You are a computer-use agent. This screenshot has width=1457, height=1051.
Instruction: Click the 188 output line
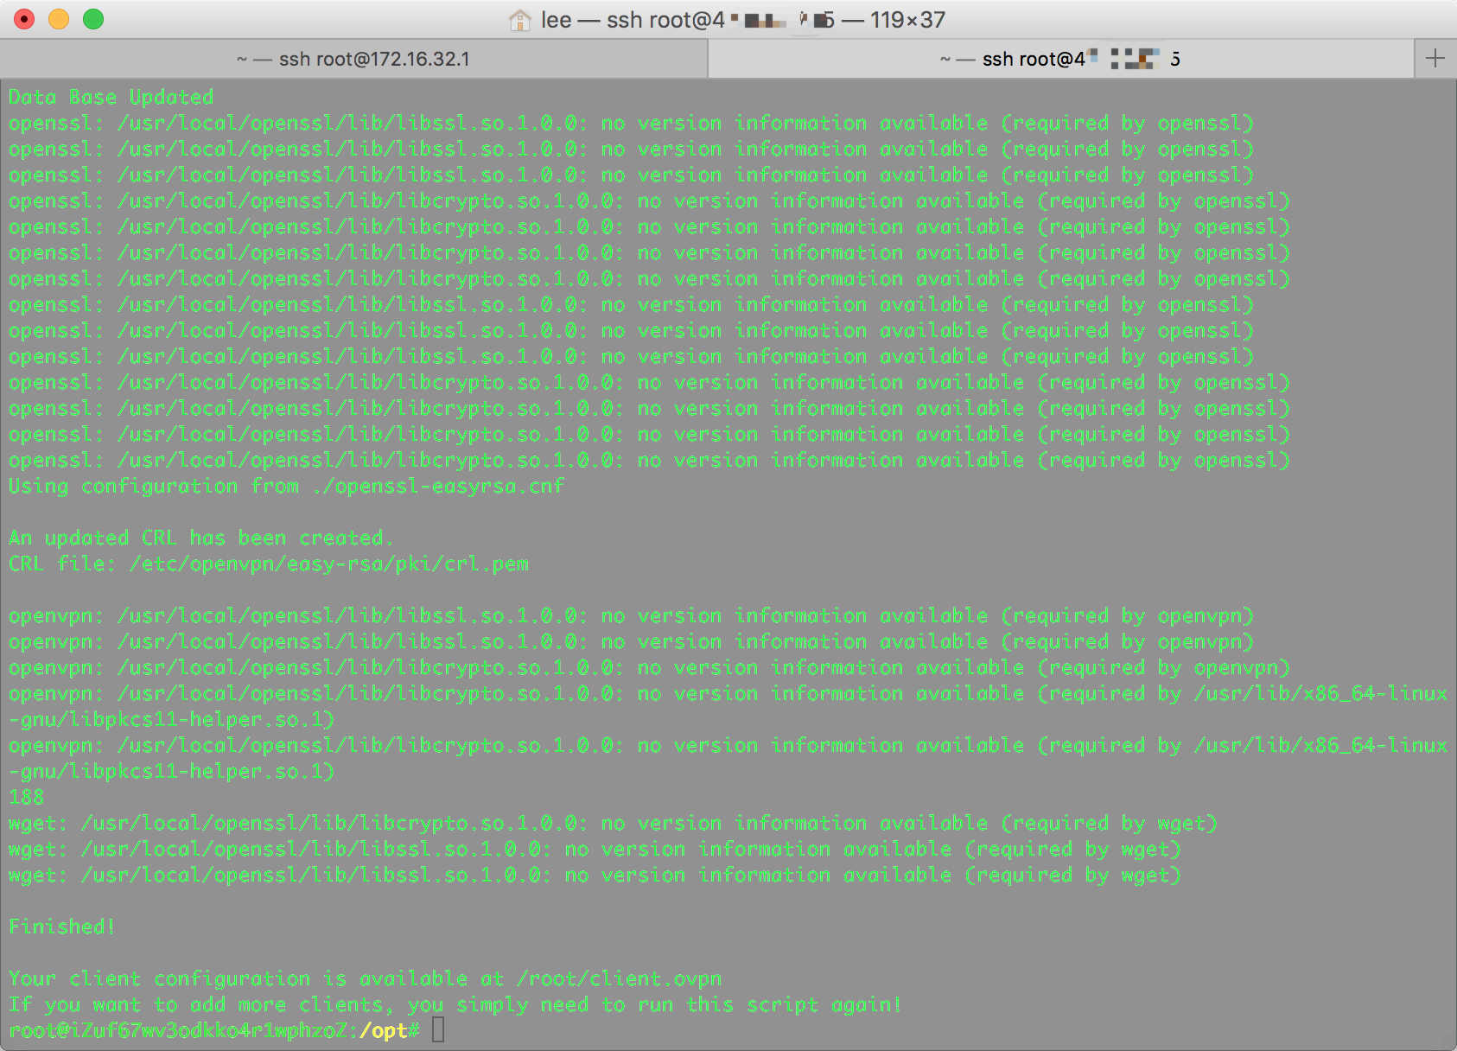26,797
